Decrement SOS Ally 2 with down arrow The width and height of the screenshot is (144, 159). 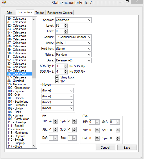[x=66, y=73]
